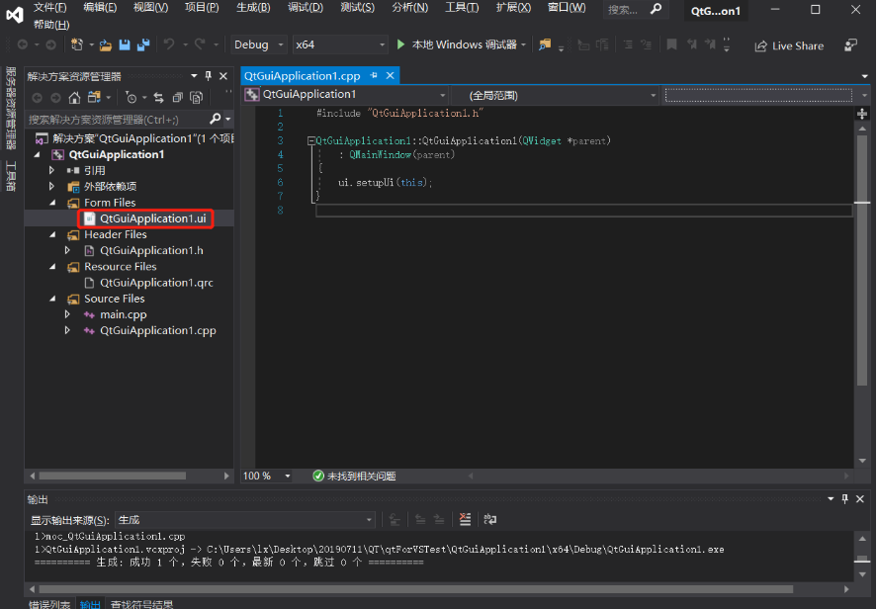
Task: Pin the 输出 panel
Action: click(845, 498)
